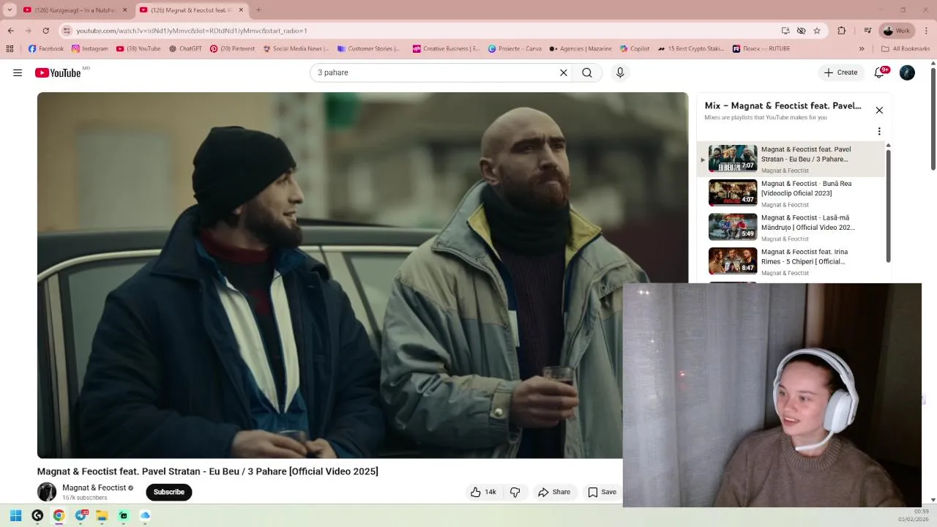Click the video player area
937x527 pixels.
tap(362, 275)
